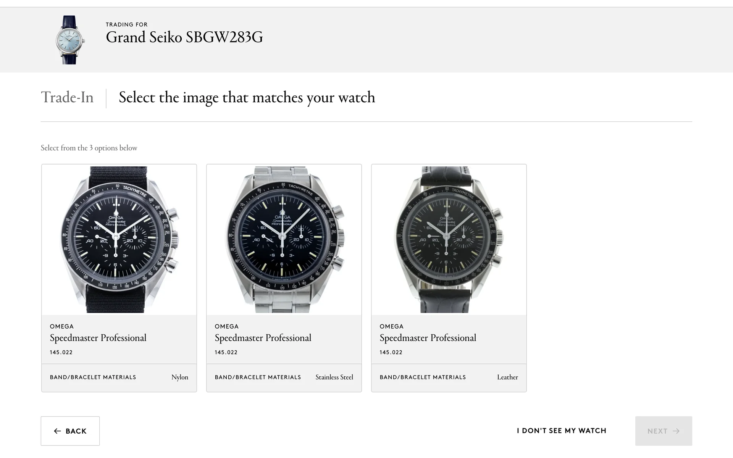Pick the Leather strap Speedmaster image

(449, 240)
